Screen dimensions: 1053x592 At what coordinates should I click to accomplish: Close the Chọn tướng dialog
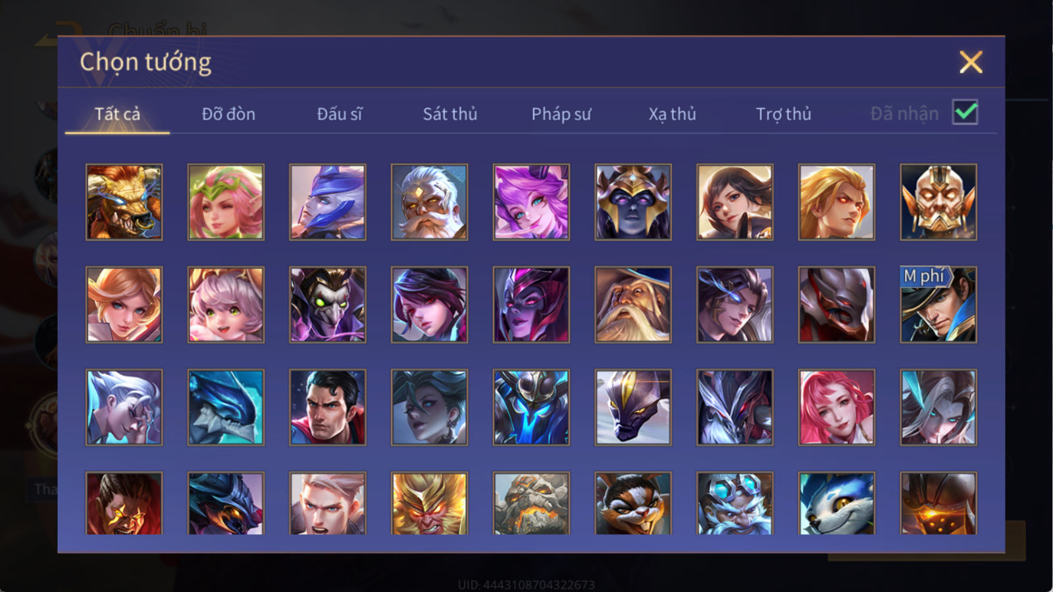(971, 62)
